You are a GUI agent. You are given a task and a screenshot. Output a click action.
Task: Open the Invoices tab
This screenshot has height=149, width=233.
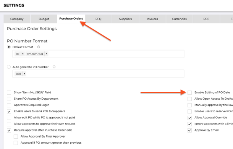pos(152,19)
